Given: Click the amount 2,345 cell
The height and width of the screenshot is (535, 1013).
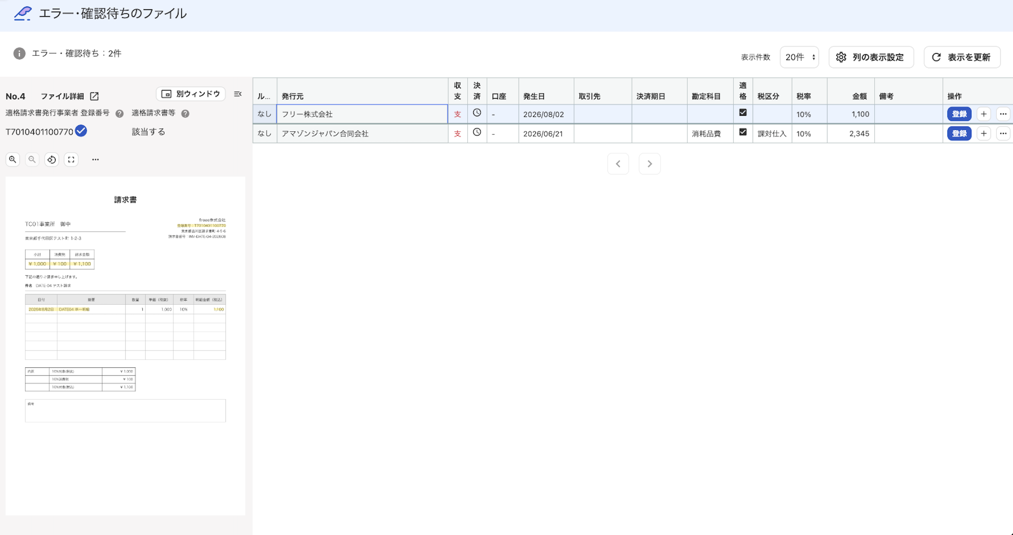Looking at the screenshot, I should pos(851,134).
